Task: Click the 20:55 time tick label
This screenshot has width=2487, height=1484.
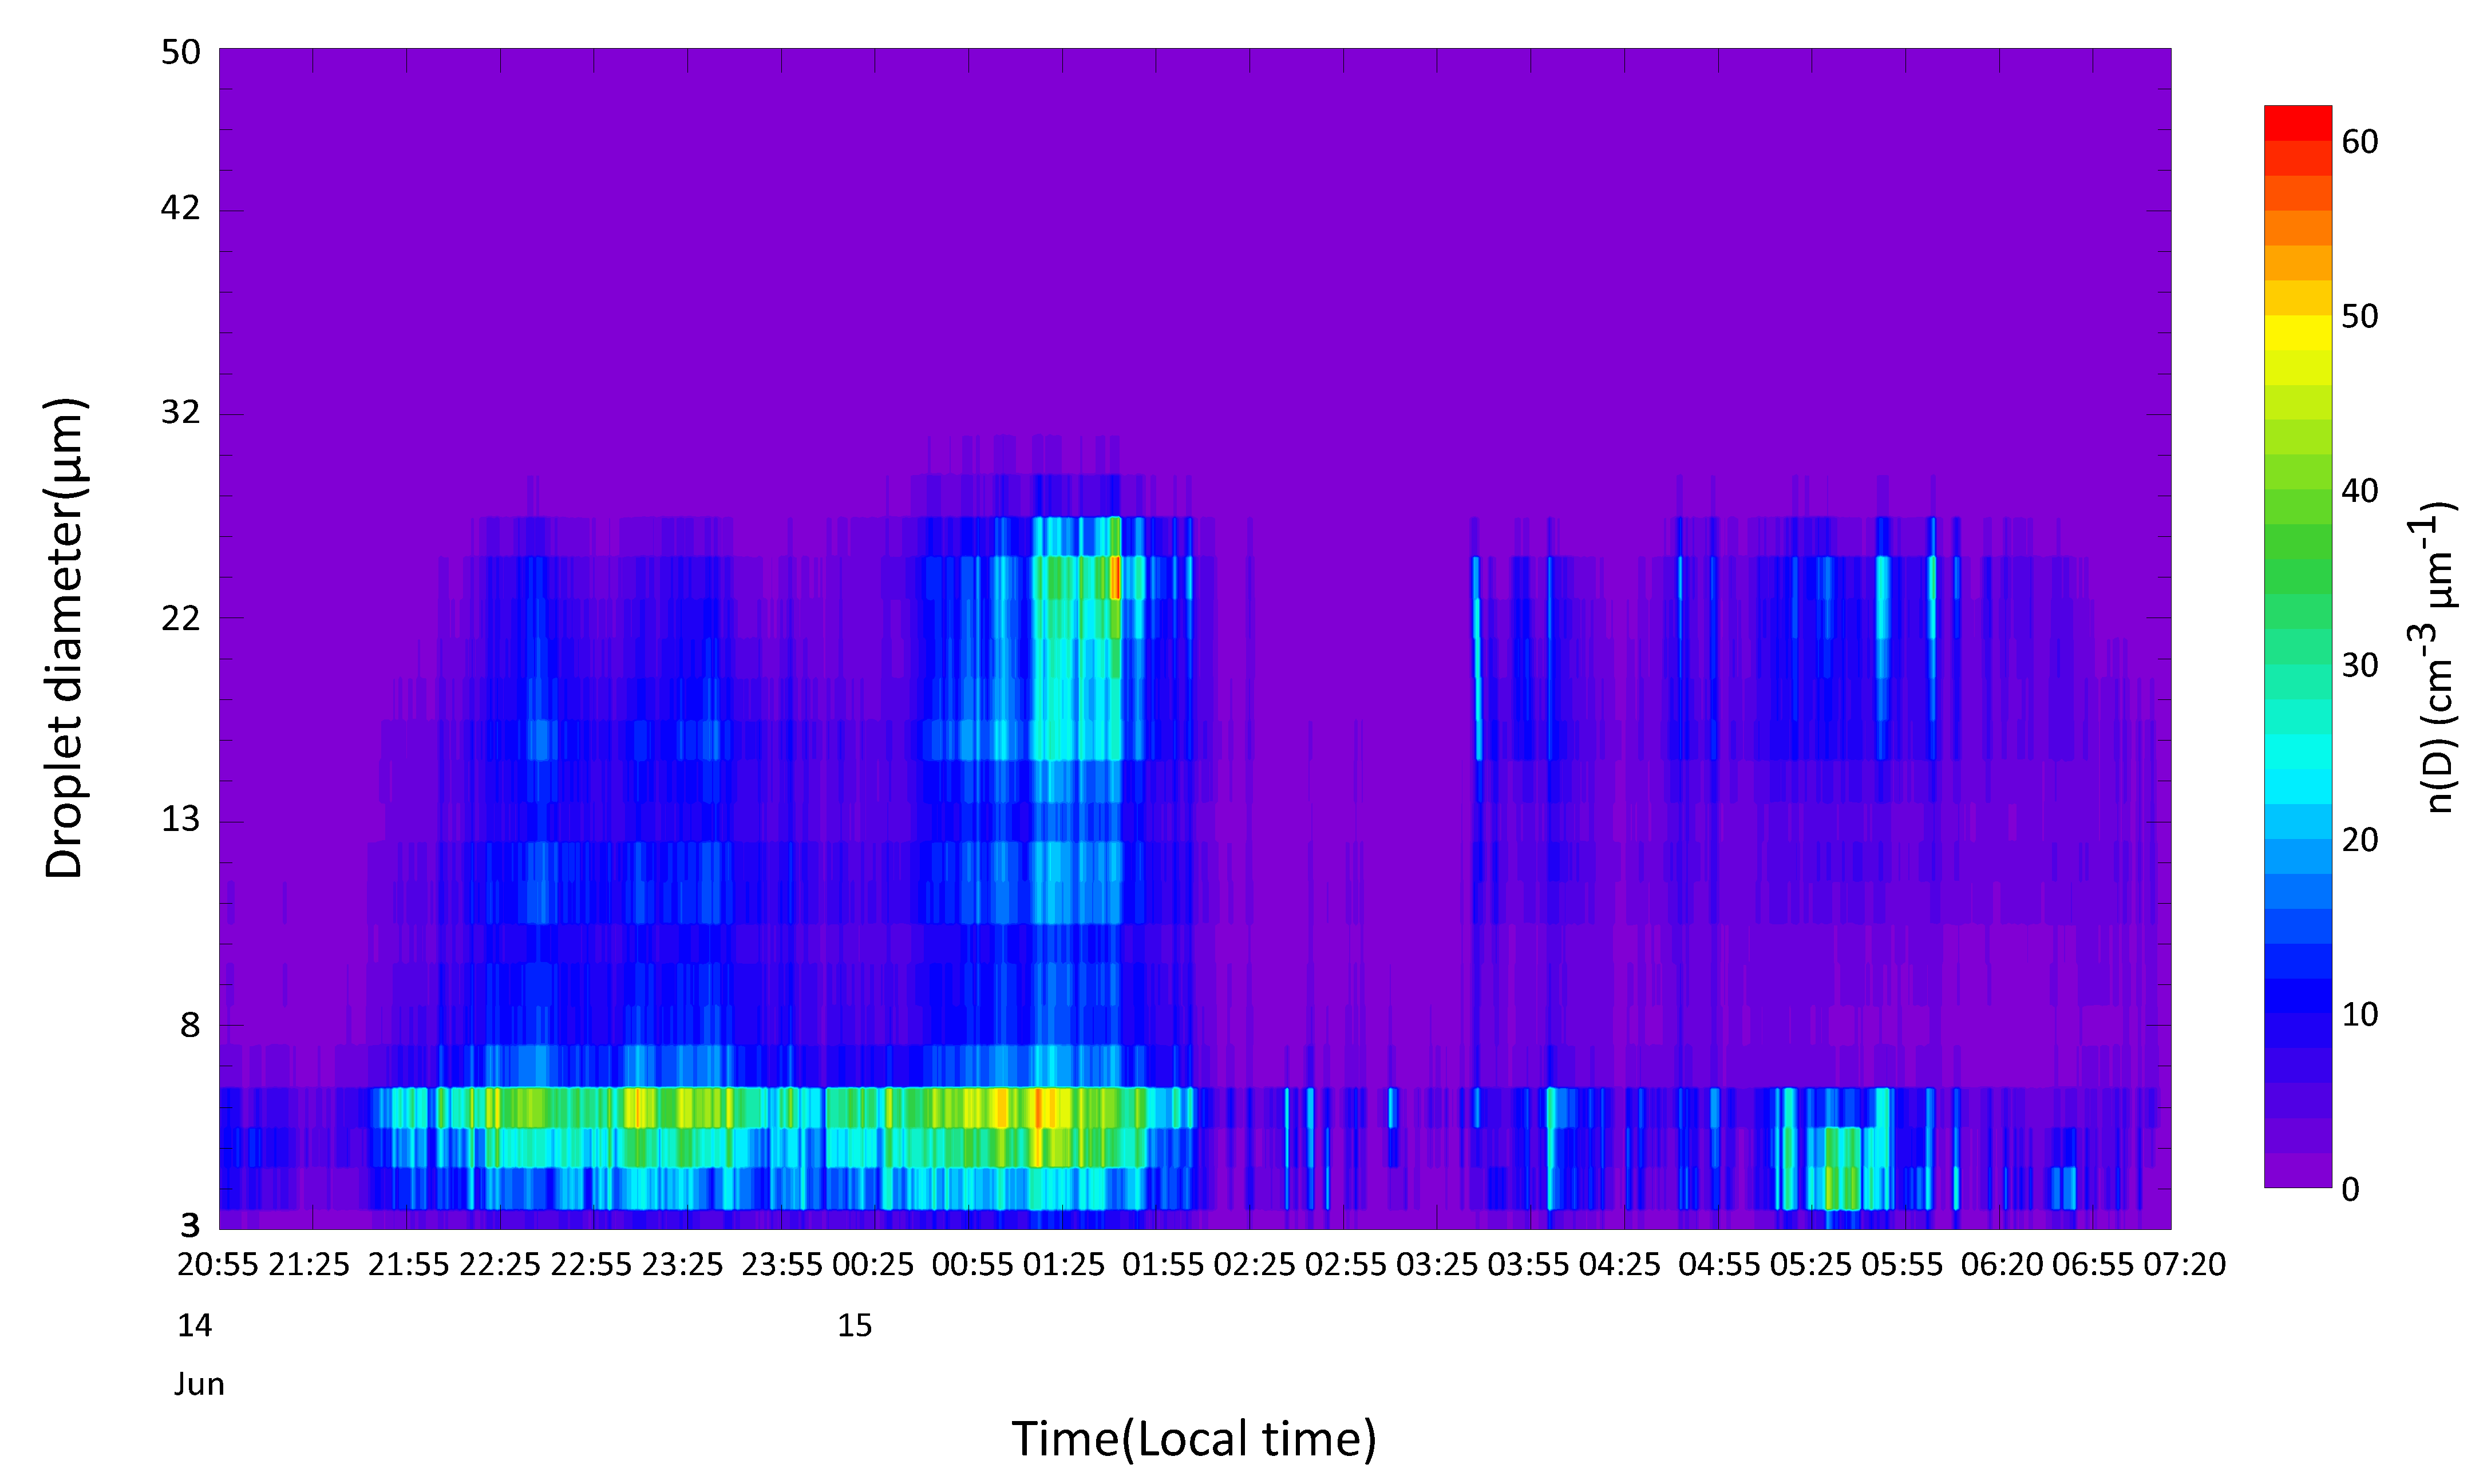Action: [x=217, y=1265]
